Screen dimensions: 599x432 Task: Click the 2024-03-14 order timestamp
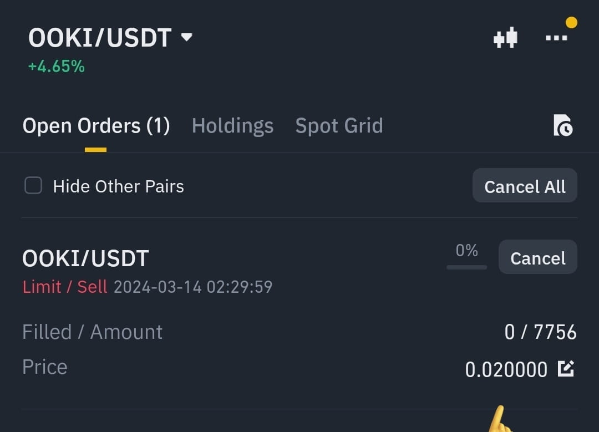pyautogui.click(x=194, y=287)
